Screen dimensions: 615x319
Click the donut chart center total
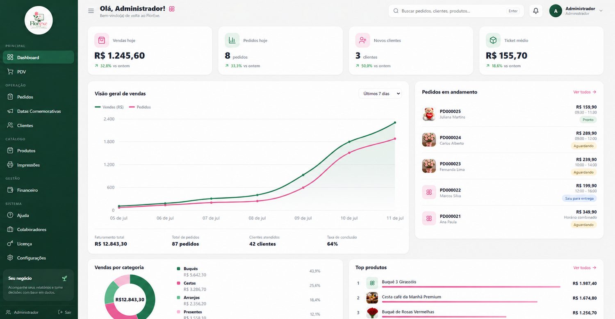(130, 300)
